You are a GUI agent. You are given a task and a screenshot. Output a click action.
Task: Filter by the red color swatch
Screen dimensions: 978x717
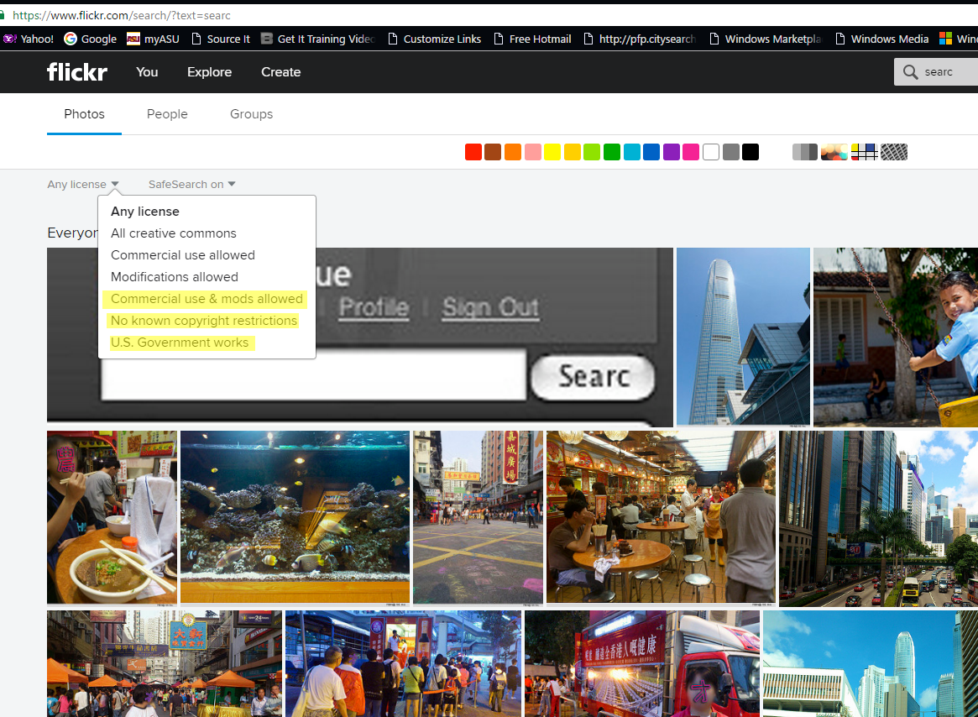click(473, 152)
